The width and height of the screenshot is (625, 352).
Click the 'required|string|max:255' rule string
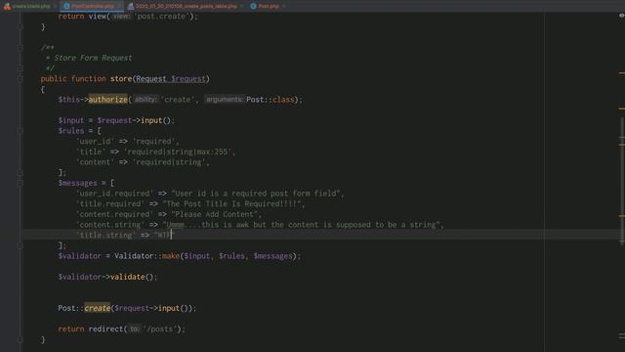pos(178,152)
